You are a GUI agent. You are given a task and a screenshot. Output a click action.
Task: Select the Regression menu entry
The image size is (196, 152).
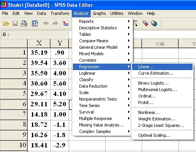pos(102,67)
